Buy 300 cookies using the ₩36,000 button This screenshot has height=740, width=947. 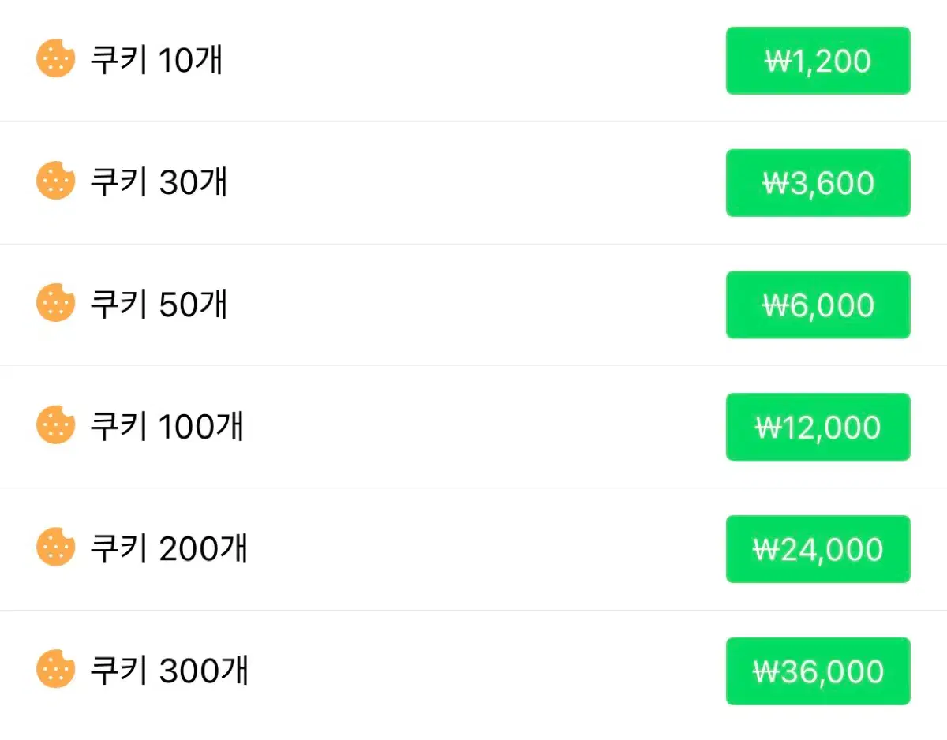pos(818,671)
